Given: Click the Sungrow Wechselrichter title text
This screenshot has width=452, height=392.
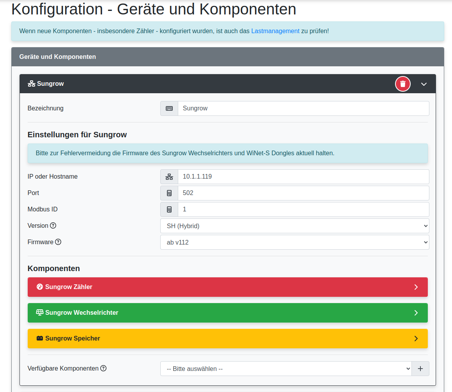Looking at the screenshot, I should [82, 313].
